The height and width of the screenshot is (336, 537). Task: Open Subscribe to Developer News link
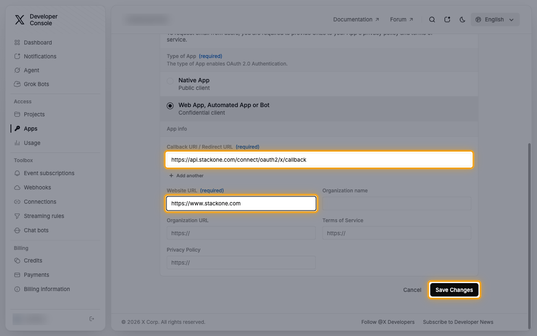[x=458, y=322]
